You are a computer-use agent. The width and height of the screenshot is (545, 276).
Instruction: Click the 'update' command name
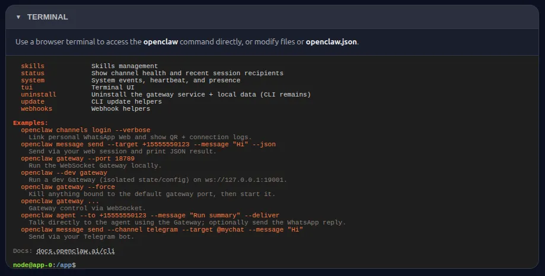[x=33, y=102]
